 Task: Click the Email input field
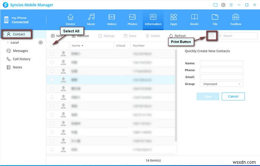pyautogui.click(x=221, y=77)
